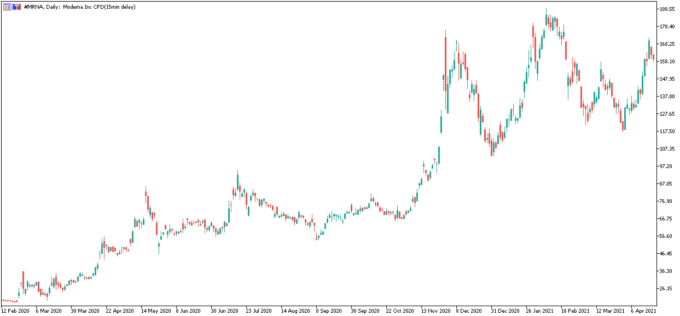
Task: Click the 18 Feb 2021 date label
Action: point(575,311)
